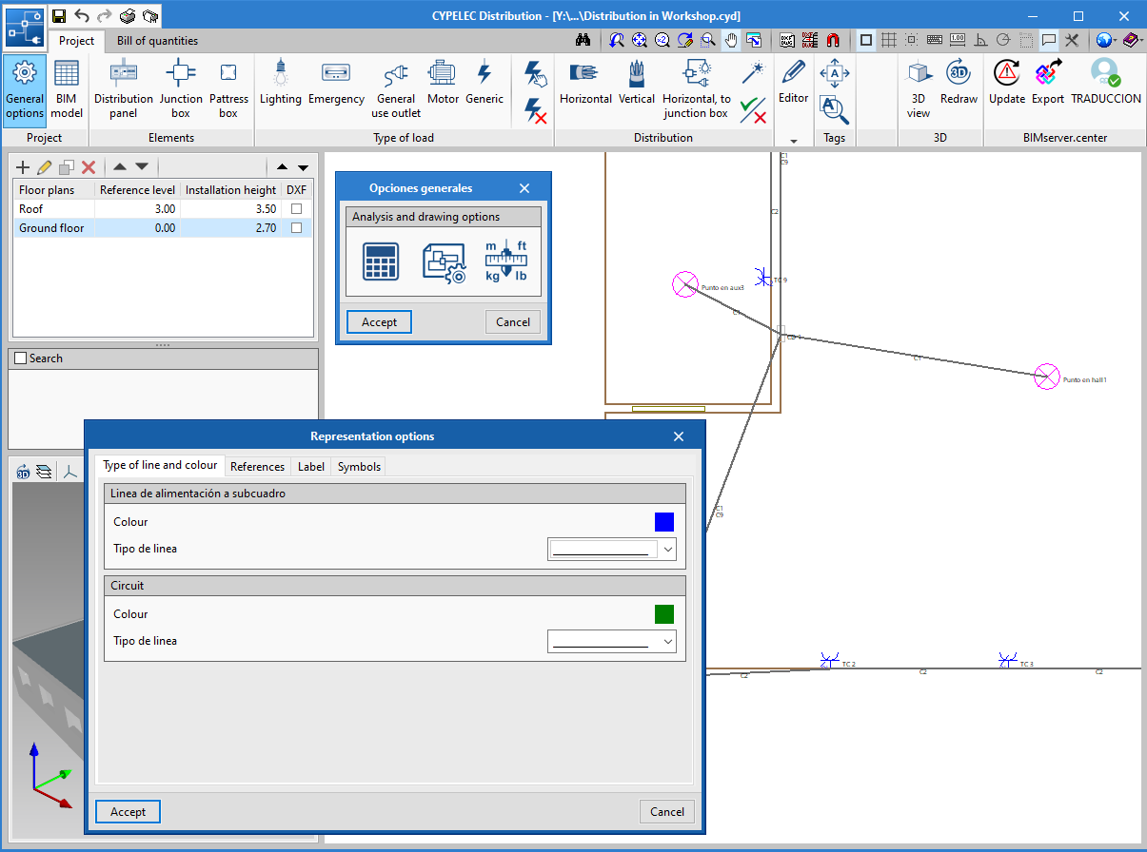Viewport: 1147px width, 852px height.
Task: Select Horizontal, to junction box tool
Action: (x=697, y=89)
